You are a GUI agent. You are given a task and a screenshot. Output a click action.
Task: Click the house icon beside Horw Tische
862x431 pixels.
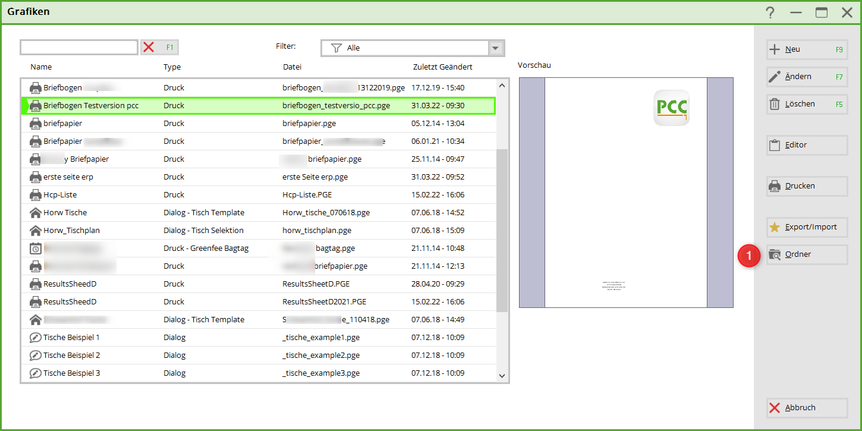[x=35, y=212]
